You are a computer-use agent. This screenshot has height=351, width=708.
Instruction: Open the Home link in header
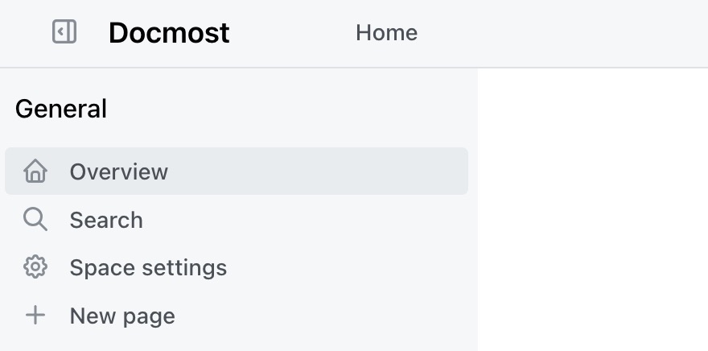point(386,33)
